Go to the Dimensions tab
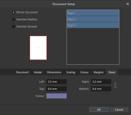Viewport: 131px width, 115px height. pos(54,72)
